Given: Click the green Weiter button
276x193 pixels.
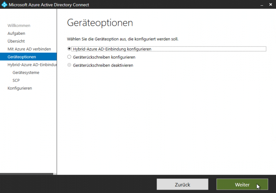Looking at the screenshot, I should coord(242,184).
